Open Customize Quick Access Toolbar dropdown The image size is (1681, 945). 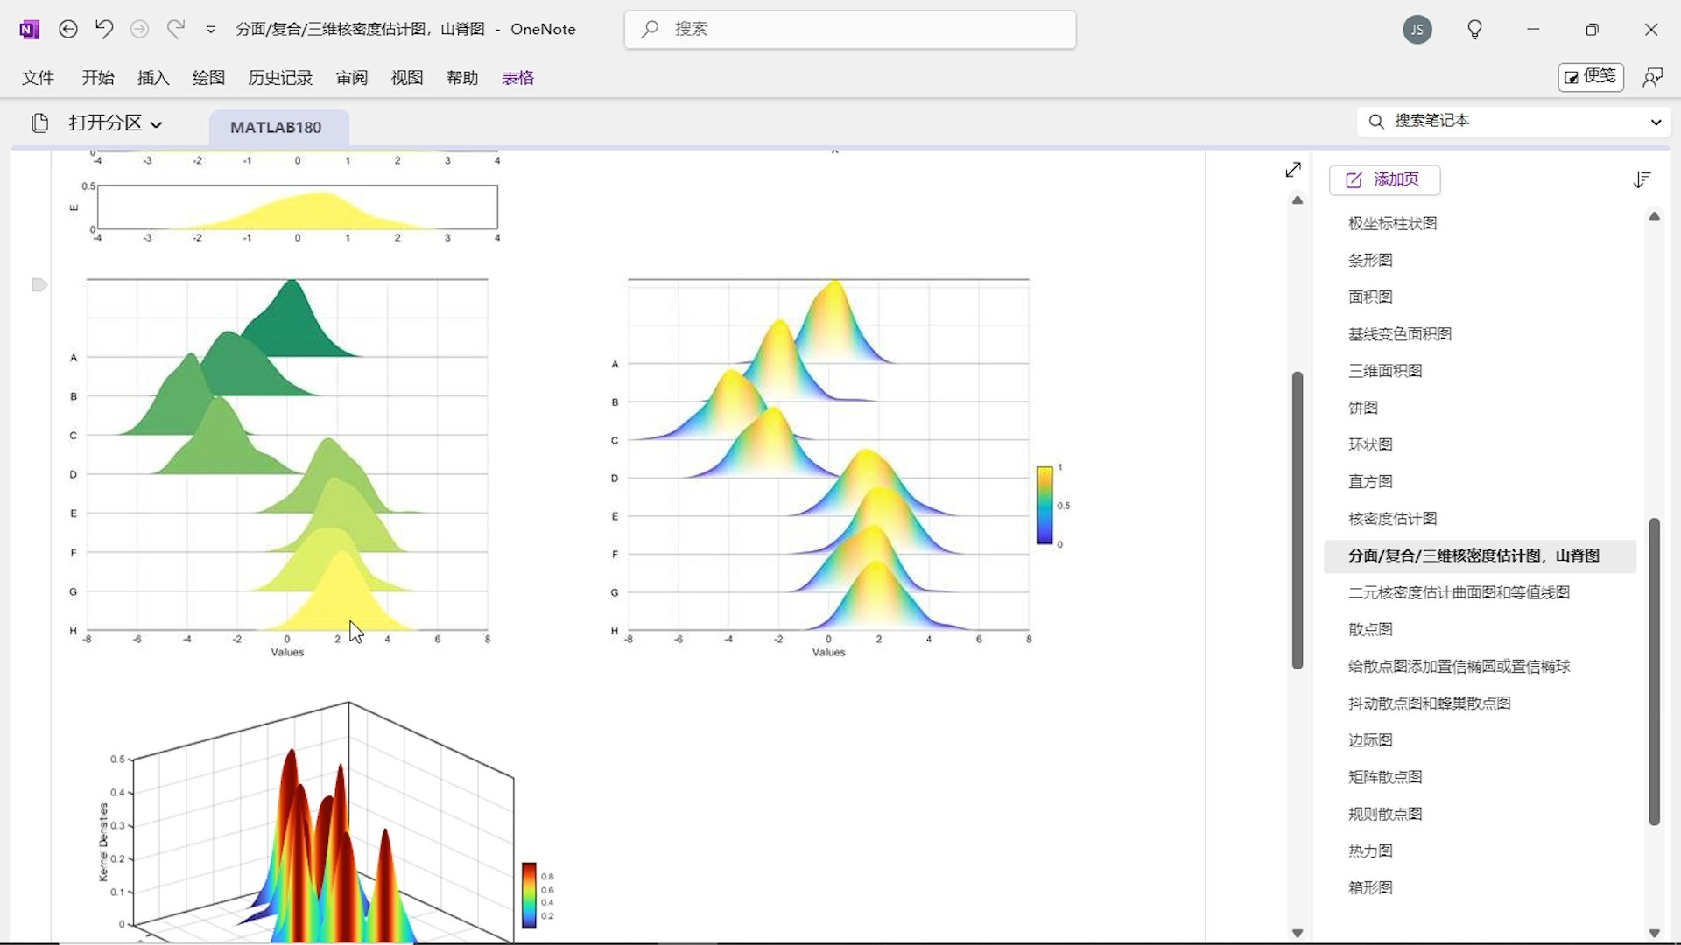click(211, 30)
